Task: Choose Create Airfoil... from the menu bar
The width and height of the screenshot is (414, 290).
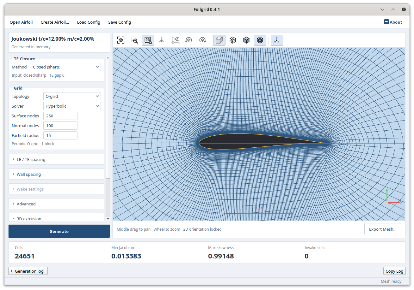Action: (55, 22)
